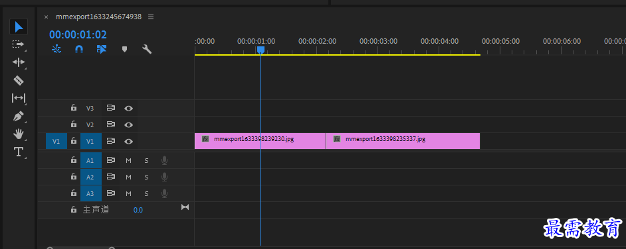Click fx badge on mmexport1633398235337.jpg clip
Screen dimensions: 626x249
point(337,139)
